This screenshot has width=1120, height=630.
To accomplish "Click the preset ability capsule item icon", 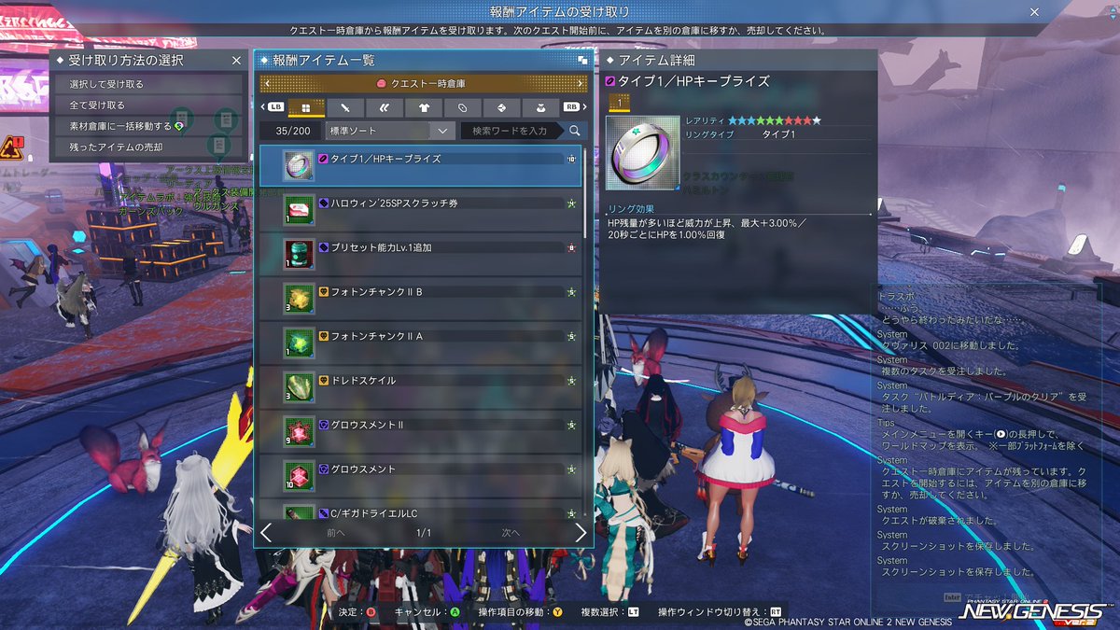I will (x=299, y=255).
